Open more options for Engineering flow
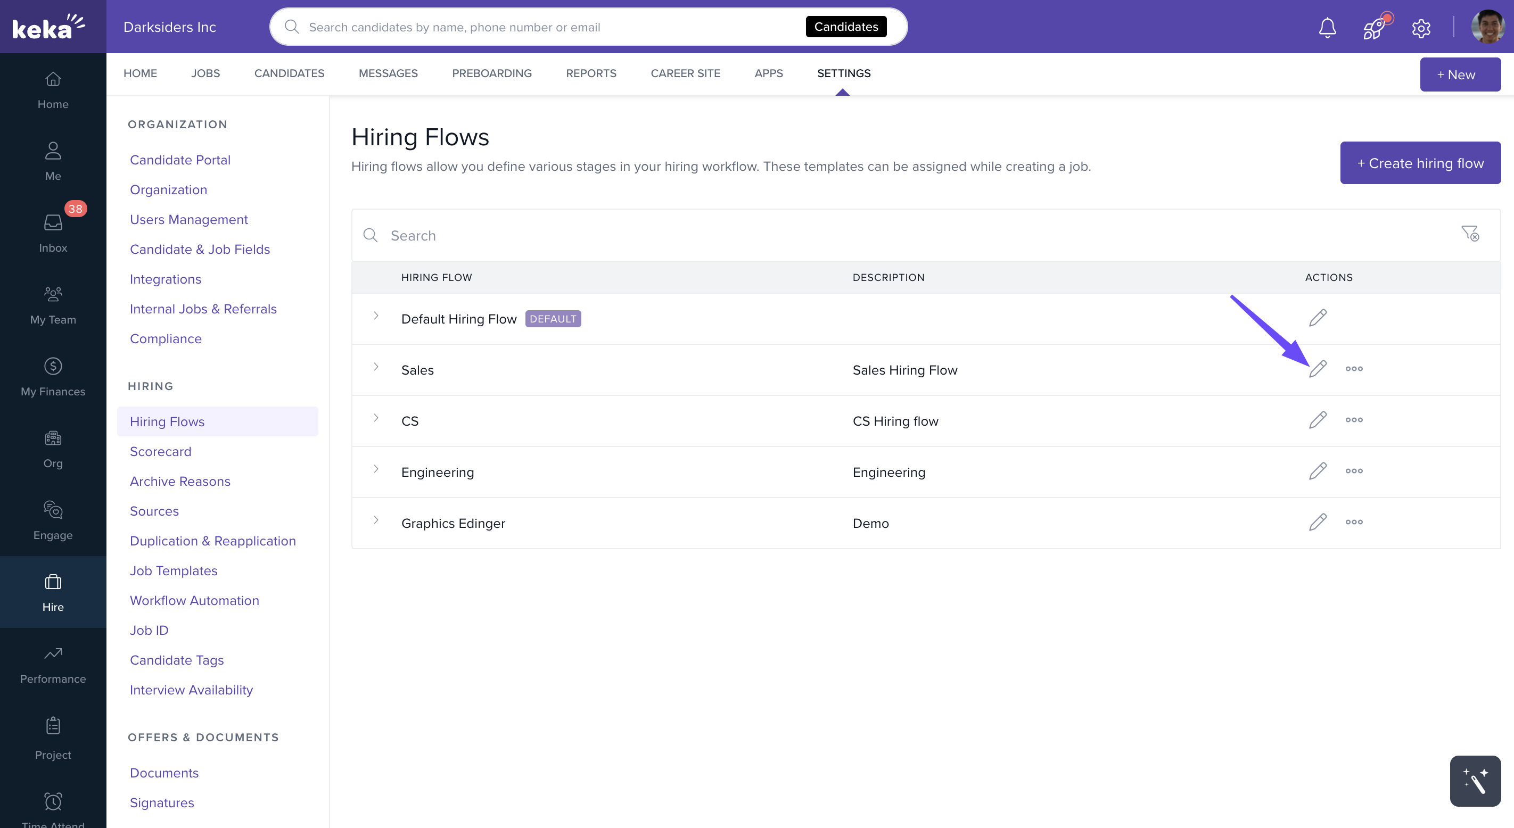The image size is (1514, 828). click(1354, 471)
